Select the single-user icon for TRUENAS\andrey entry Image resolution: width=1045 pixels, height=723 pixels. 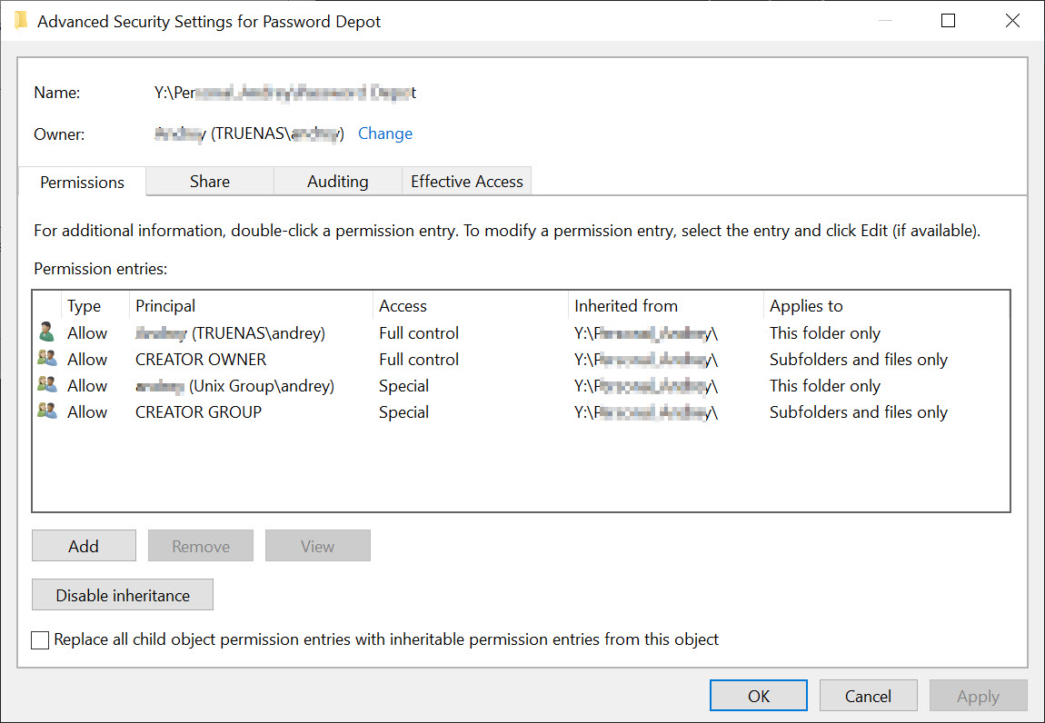pyautogui.click(x=46, y=332)
